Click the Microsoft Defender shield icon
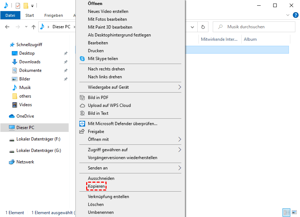Image resolution: width=300 pixels, height=217 pixels. point(82,124)
